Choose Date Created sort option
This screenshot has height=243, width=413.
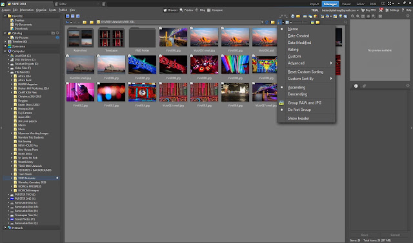(x=298, y=35)
